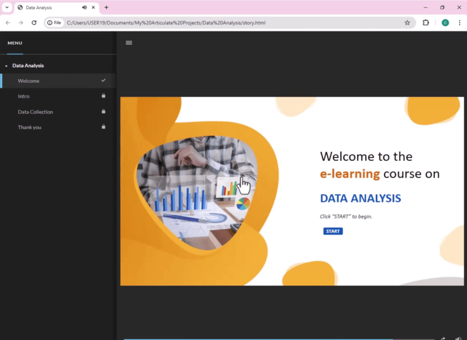
Task: Open the browser extensions puzzle icon
Action: coord(425,22)
